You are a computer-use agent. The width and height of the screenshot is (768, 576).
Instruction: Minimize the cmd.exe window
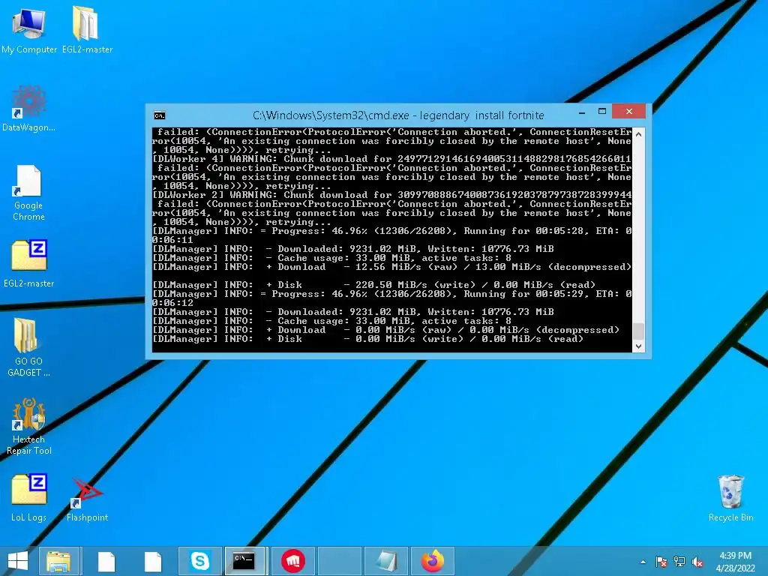point(582,112)
